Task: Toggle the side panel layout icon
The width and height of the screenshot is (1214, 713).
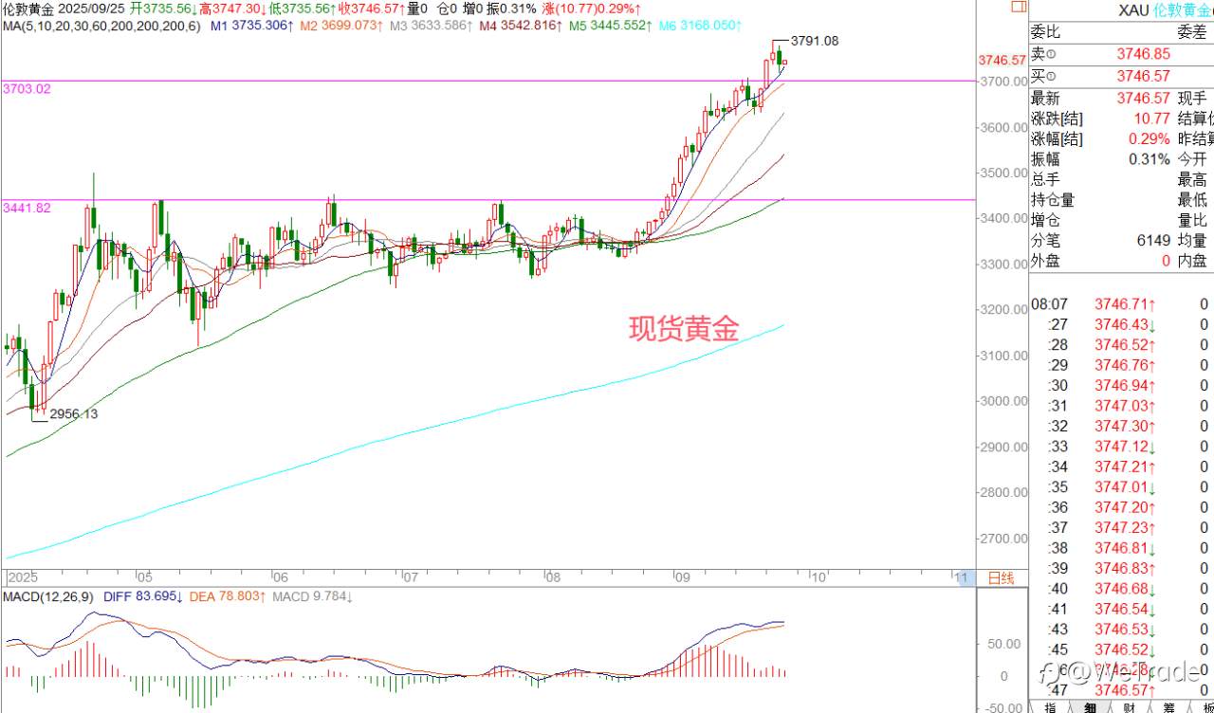Action: (x=1018, y=7)
